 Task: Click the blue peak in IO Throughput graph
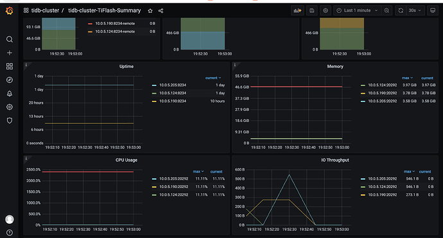pyautogui.click(x=289, y=175)
